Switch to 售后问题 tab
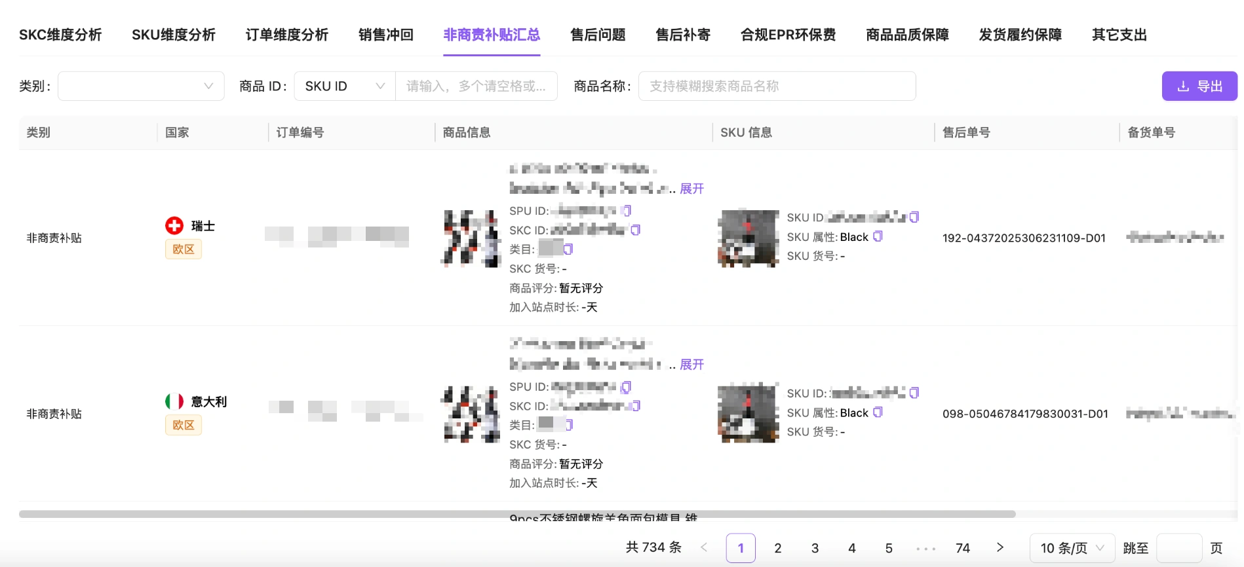This screenshot has width=1244, height=567. pyautogui.click(x=598, y=35)
